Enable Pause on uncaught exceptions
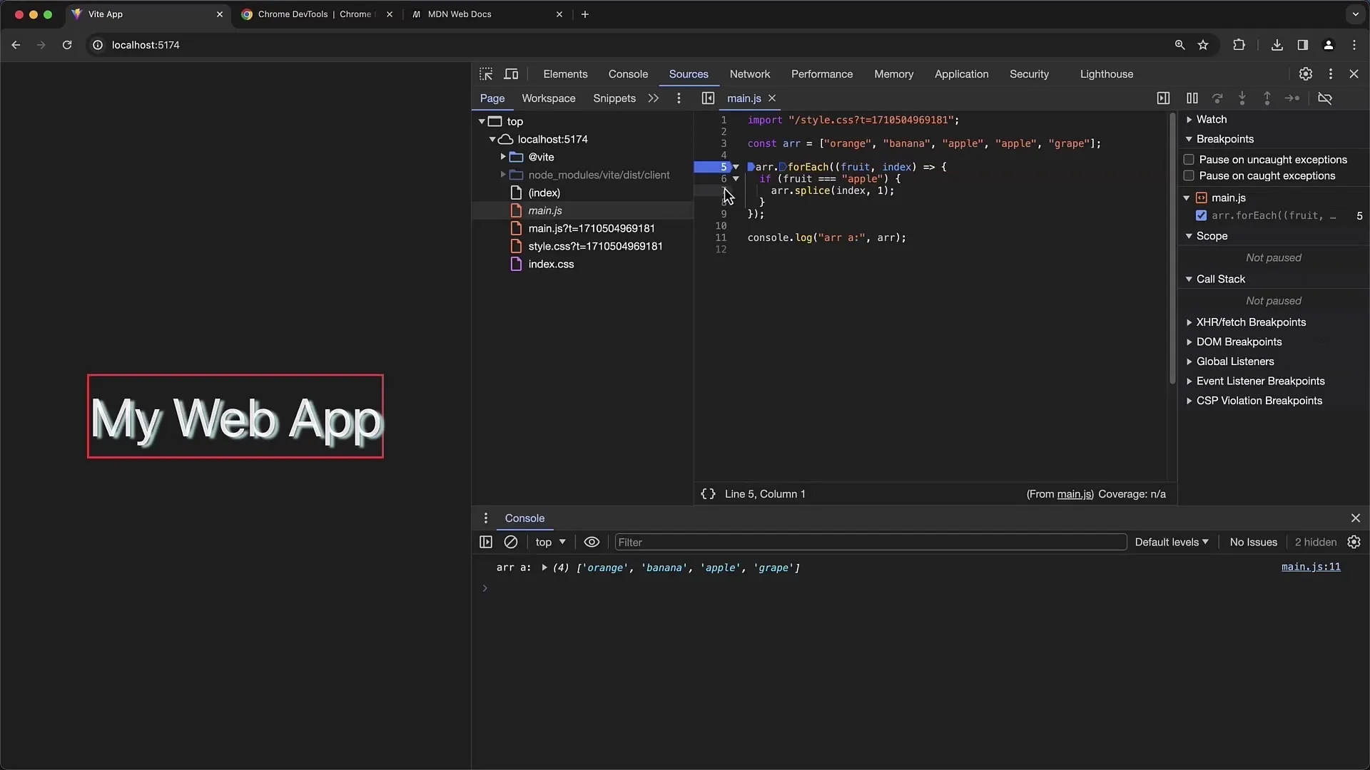 (1189, 160)
